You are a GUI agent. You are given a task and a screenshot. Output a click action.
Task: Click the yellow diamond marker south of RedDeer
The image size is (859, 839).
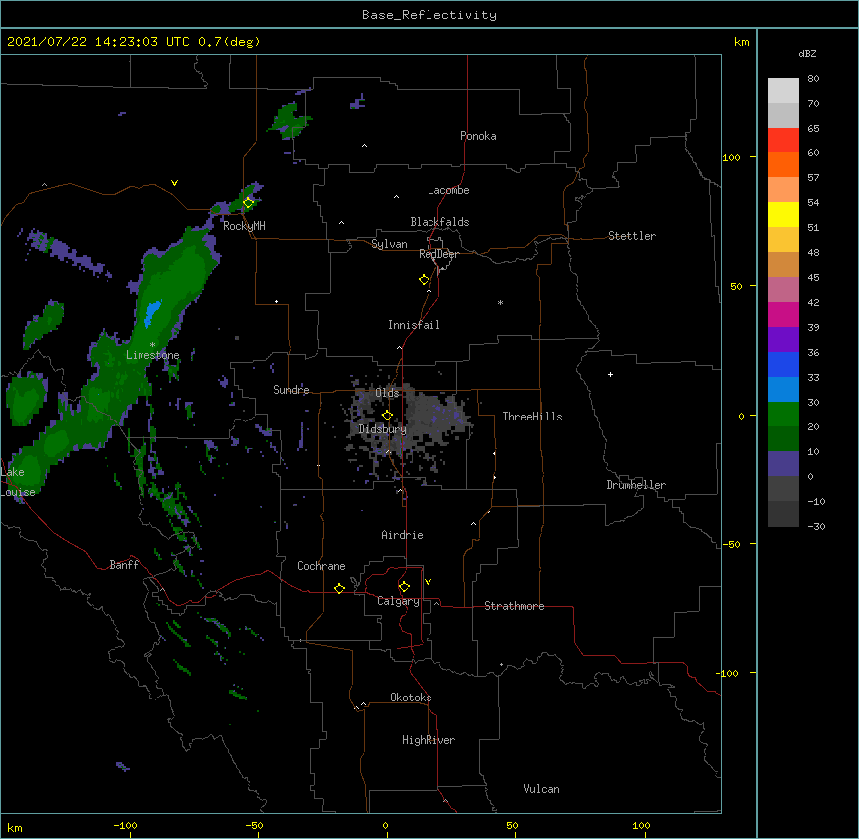click(x=424, y=280)
